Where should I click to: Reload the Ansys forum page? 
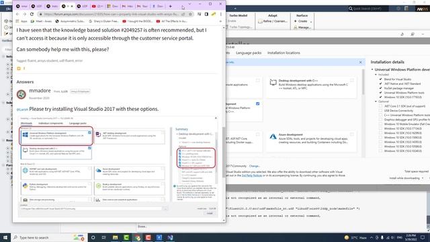(32, 14)
